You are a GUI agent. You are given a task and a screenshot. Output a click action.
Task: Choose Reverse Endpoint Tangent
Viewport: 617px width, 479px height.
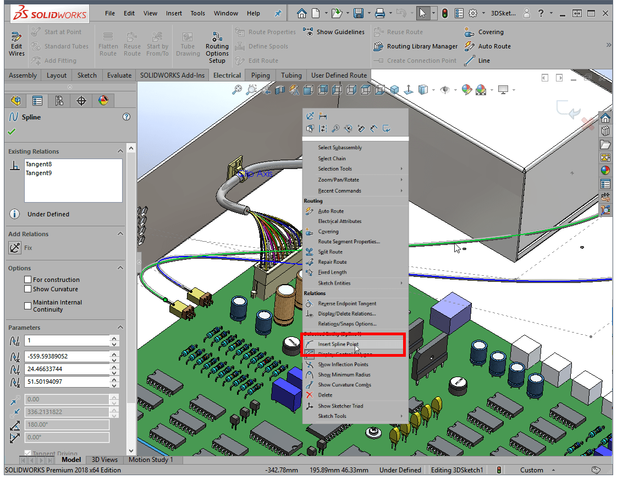click(356, 303)
